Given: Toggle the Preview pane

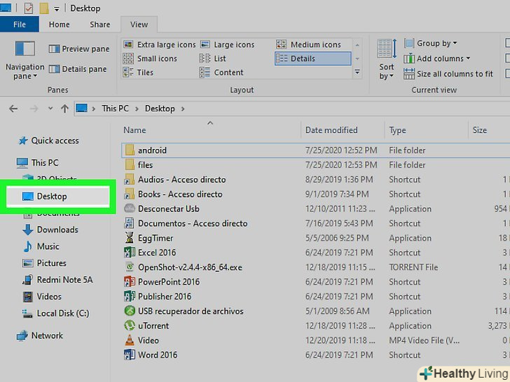Looking at the screenshot, I should (79, 49).
